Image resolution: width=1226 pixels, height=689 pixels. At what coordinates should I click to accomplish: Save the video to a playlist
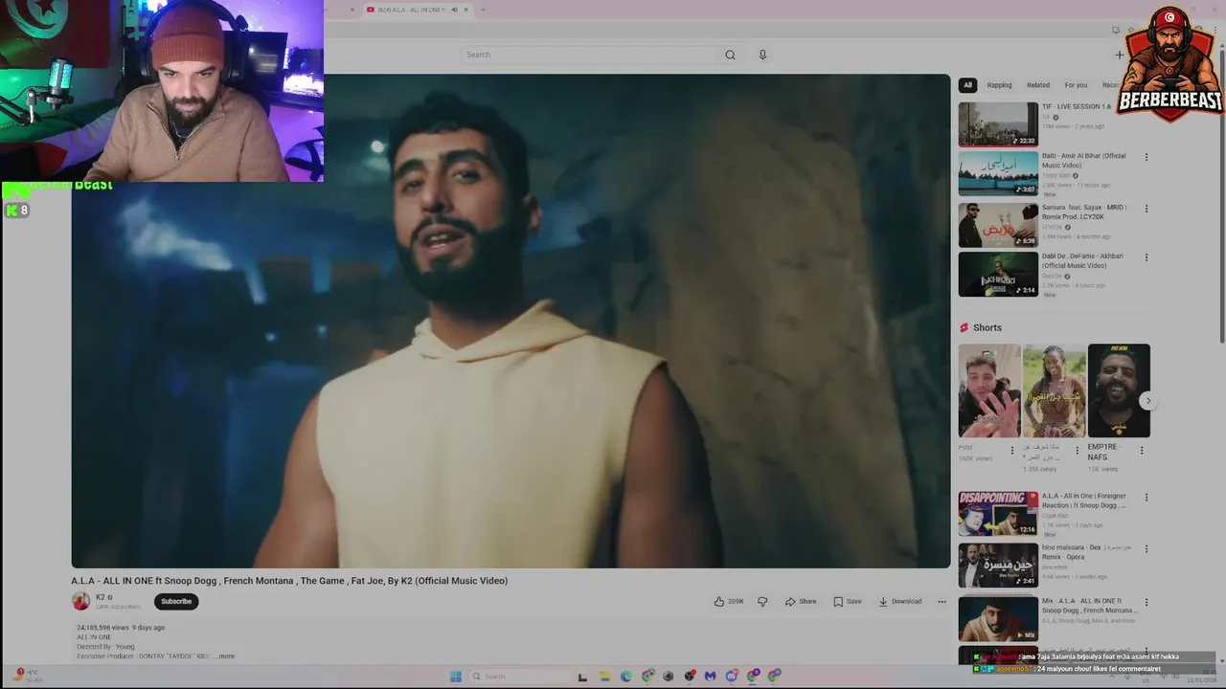(847, 602)
